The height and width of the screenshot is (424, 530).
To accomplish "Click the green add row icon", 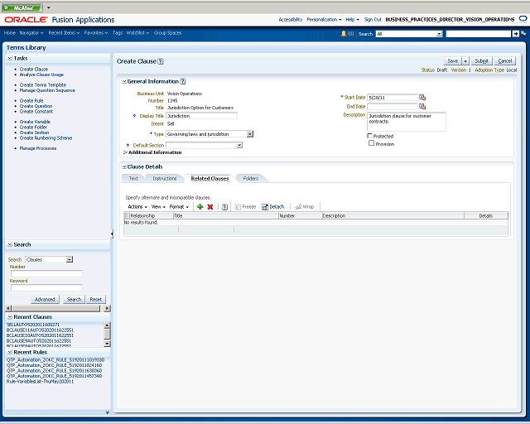I will coord(200,206).
